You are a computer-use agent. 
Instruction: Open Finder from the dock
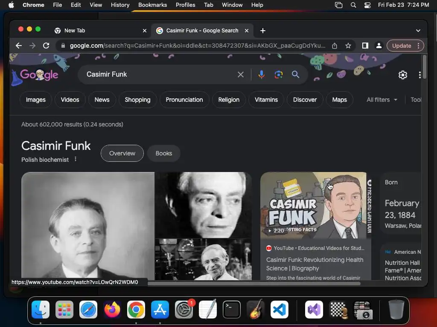click(41, 310)
